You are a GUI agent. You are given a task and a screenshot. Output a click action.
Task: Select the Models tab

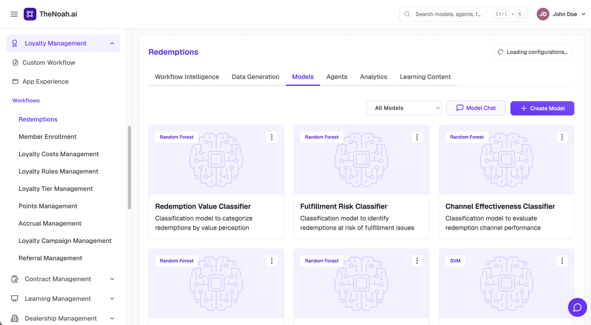[303, 77]
